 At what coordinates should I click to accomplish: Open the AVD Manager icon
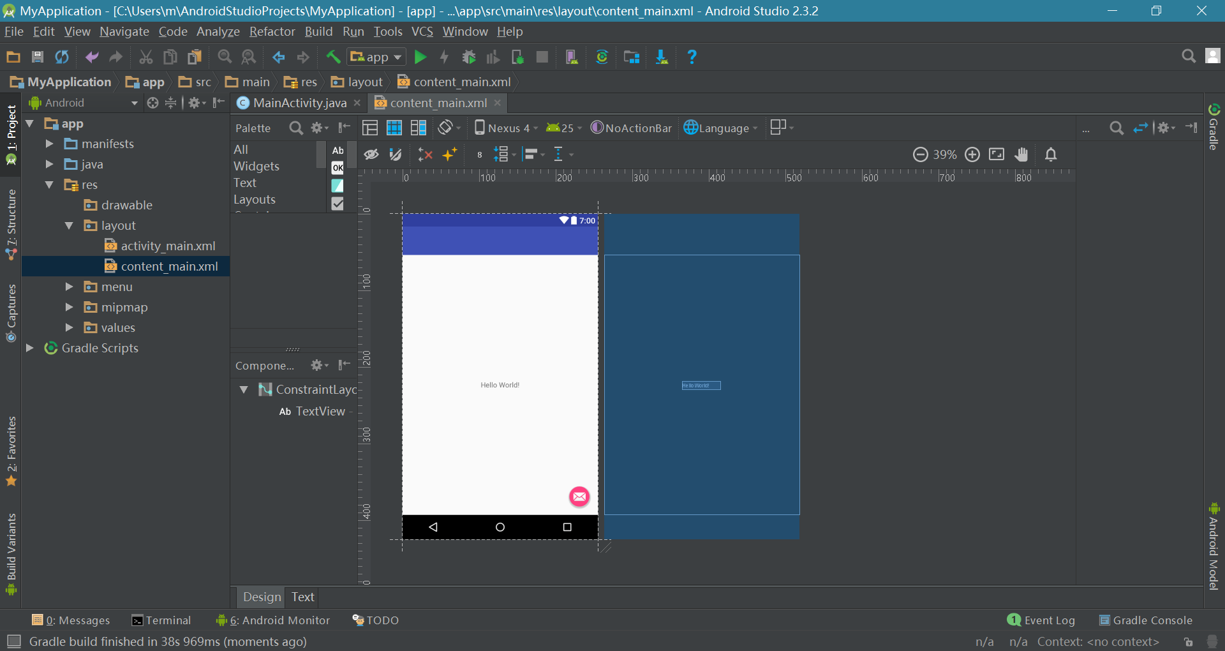tap(572, 57)
